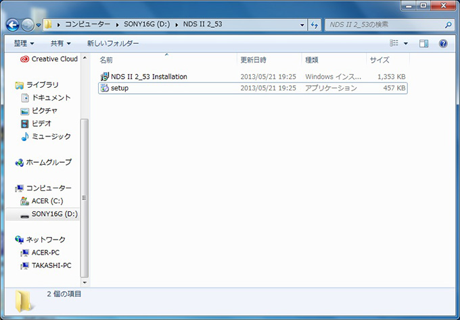Viewport: 460px width, 320px height.
Task: Click the ライブラリ folder icon
Action: [x=20, y=85]
